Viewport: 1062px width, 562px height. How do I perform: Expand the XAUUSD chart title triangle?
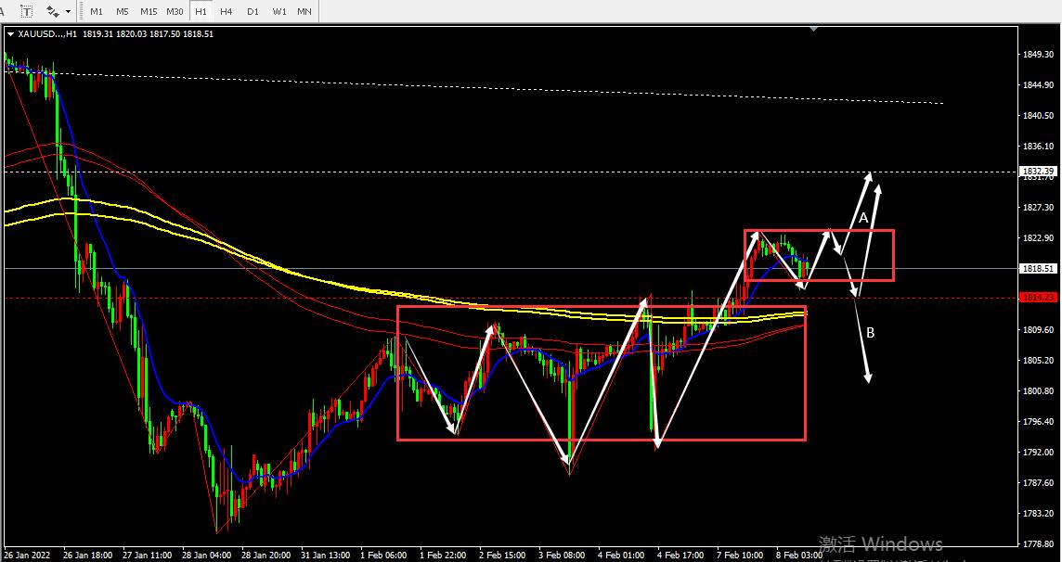tap(10, 33)
